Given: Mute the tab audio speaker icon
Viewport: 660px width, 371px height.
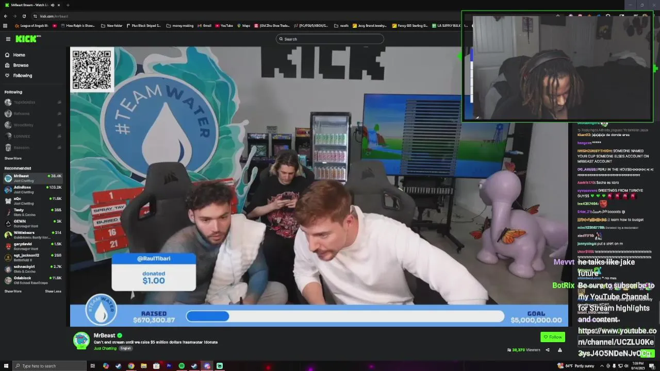Looking at the screenshot, I should pyautogui.click(x=53, y=5).
